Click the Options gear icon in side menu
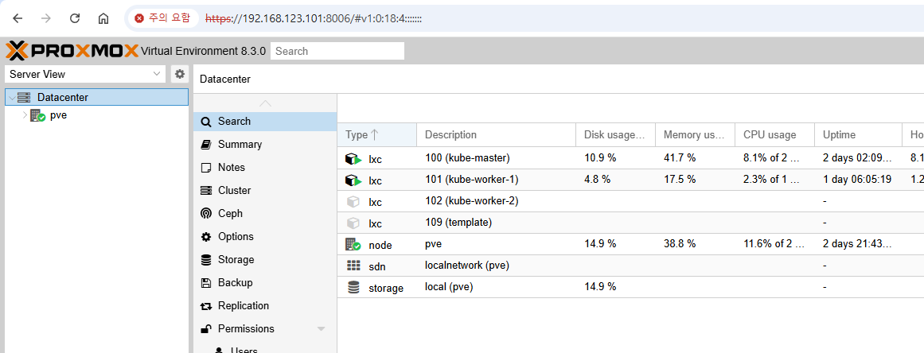Image resolution: width=924 pixels, height=353 pixels. click(205, 236)
